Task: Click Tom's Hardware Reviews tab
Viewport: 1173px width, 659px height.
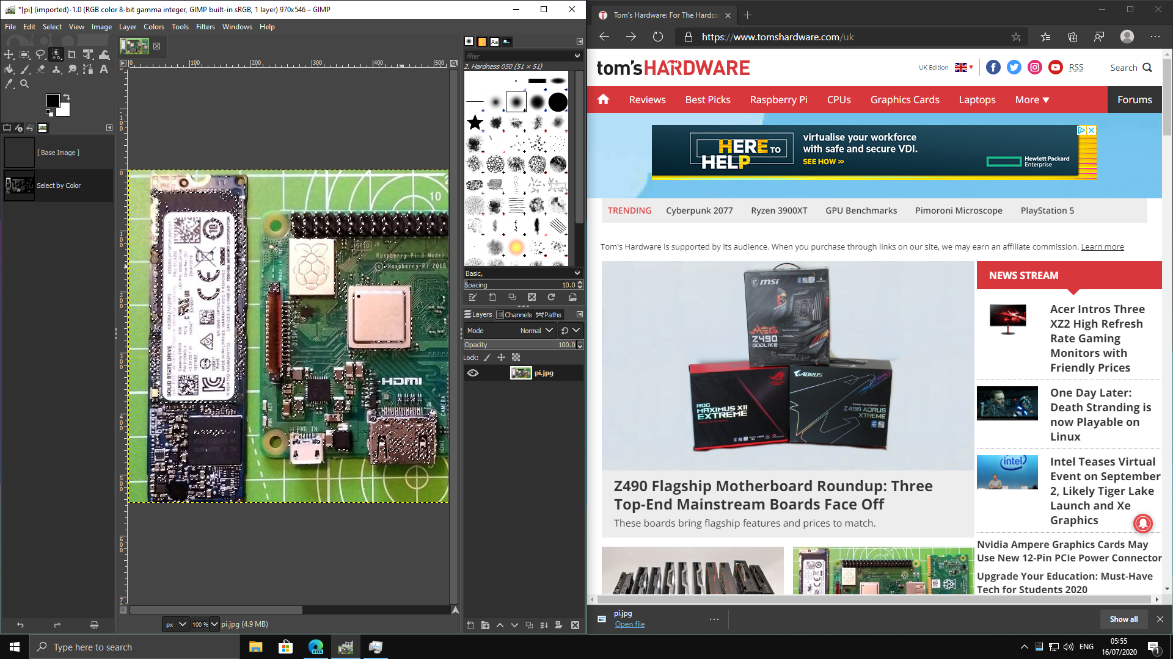Action: [648, 99]
